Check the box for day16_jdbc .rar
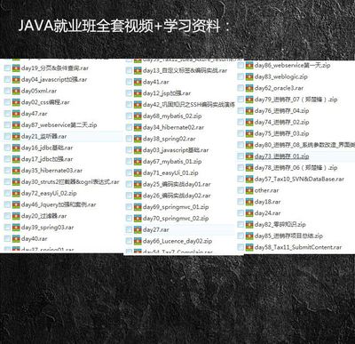Image resolution: width=355 pixels, height=344 pixels. [7, 148]
